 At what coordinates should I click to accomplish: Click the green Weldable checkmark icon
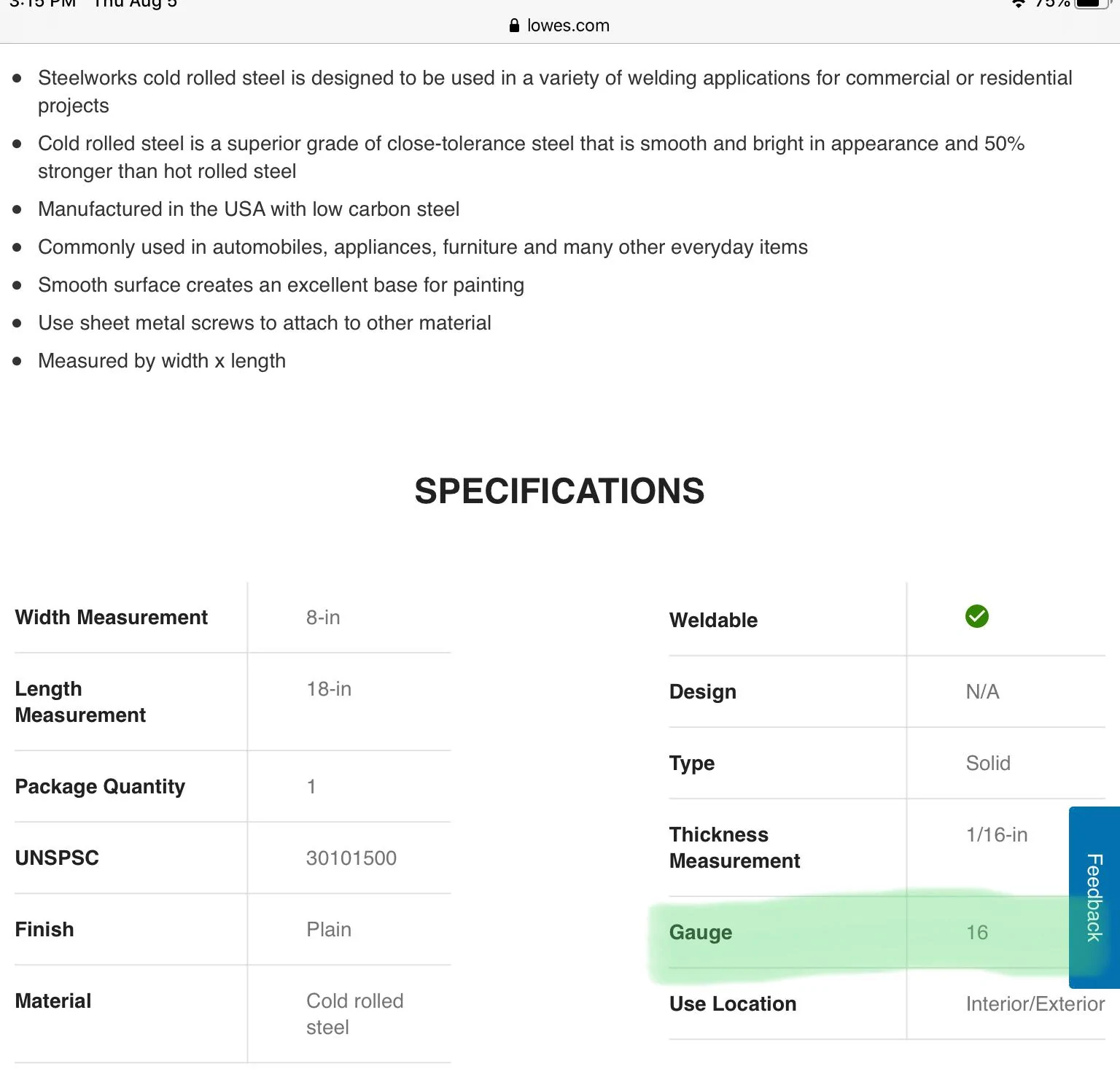click(976, 616)
